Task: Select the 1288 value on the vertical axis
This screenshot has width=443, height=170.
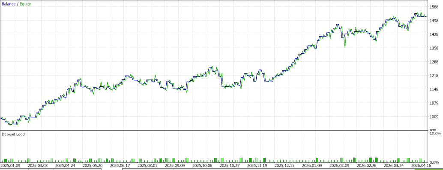Action: click(x=434, y=62)
